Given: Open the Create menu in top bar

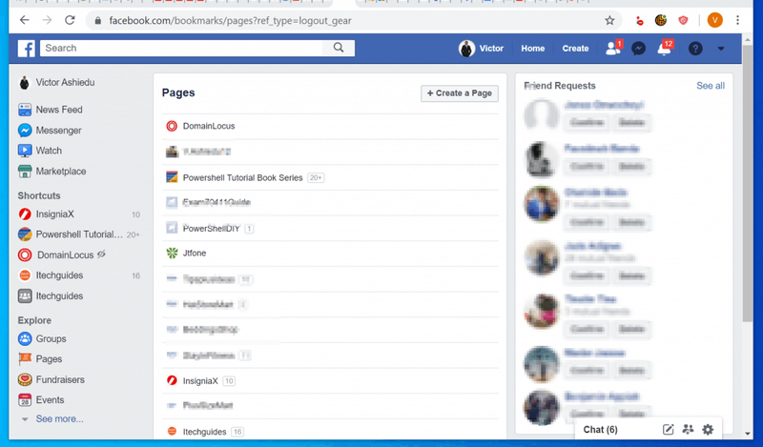Looking at the screenshot, I should coord(575,49).
